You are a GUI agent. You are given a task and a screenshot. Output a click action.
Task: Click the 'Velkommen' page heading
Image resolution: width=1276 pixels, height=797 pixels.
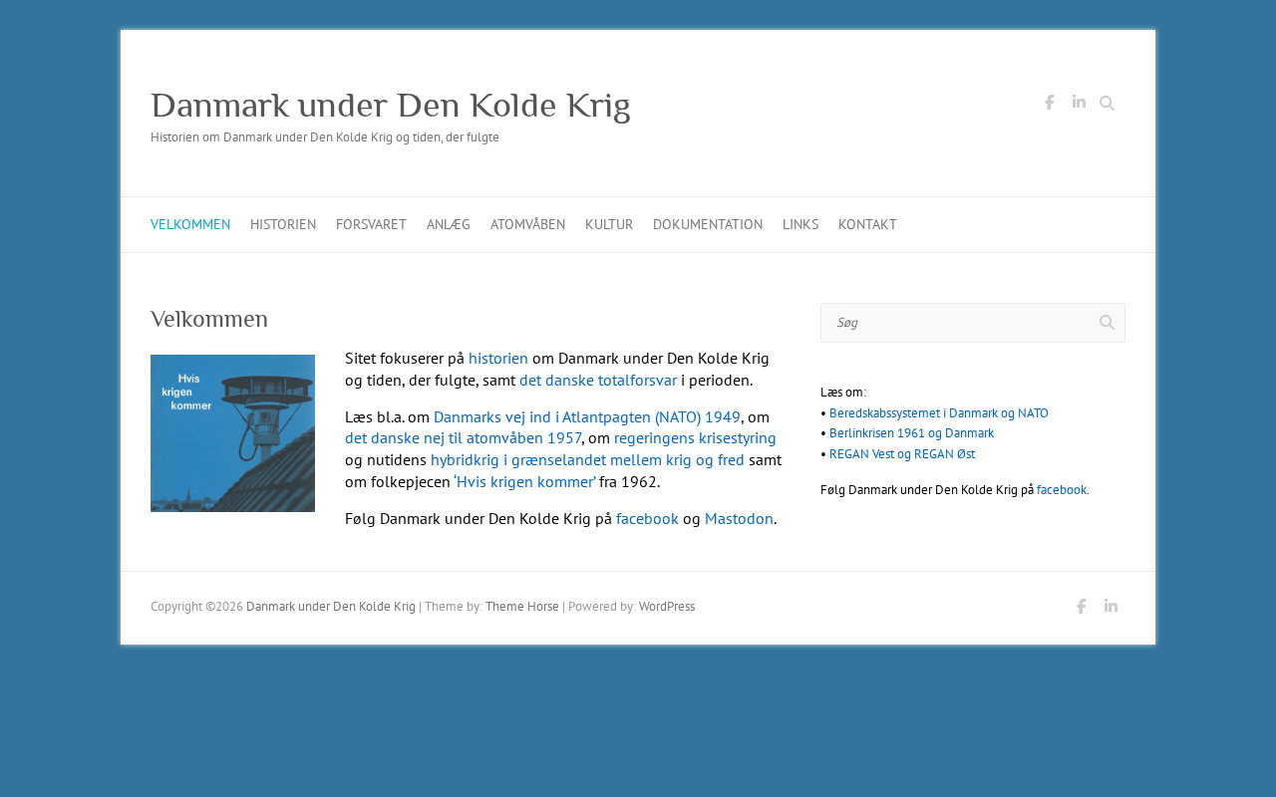click(209, 320)
